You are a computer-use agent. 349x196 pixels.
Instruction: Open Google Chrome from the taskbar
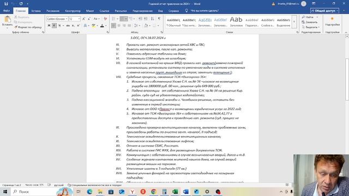coord(154,192)
